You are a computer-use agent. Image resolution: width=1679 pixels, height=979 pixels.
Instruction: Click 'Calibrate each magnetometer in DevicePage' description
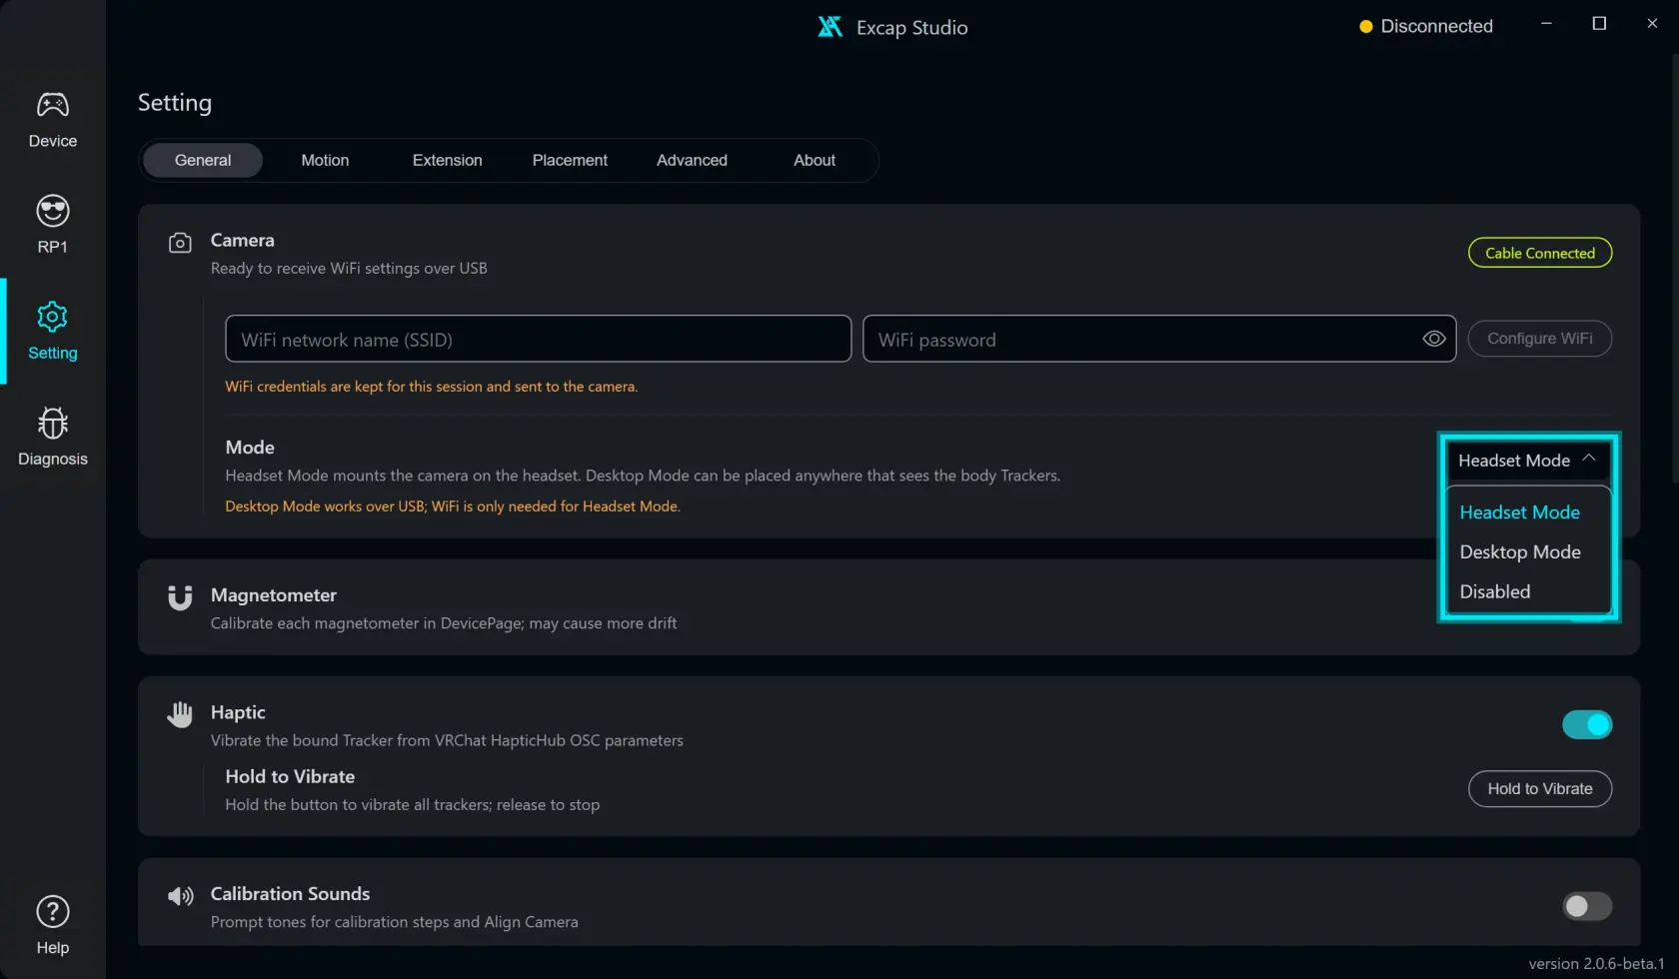click(x=444, y=623)
